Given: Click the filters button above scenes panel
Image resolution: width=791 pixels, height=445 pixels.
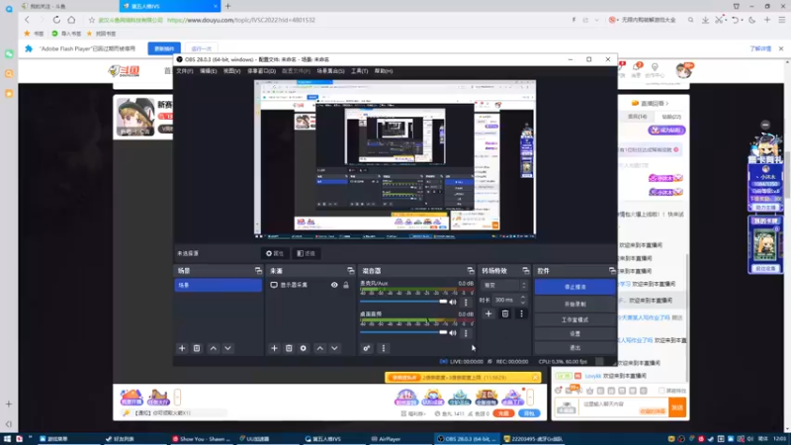Looking at the screenshot, I should (307, 253).
